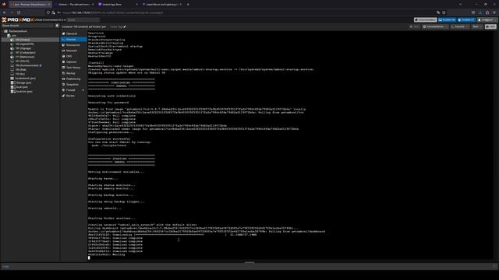Click the Erstelle CT button
The image size is (499, 280).
pos(466,20)
